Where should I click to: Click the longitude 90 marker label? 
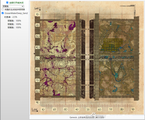[133, 109]
